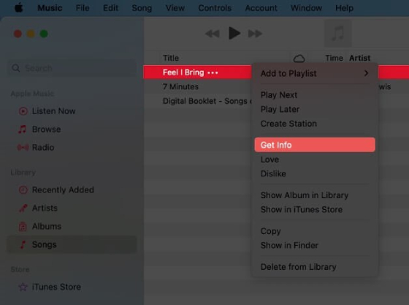Click the red close window button
The height and width of the screenshot is (305, 409).
coord(18,34)
